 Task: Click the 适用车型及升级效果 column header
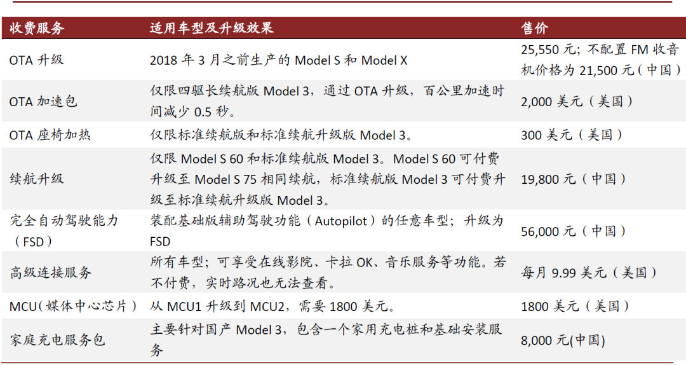click(212, 29)
